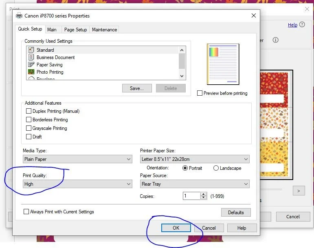
Task: Close the Canon iP8700 Properties dialog
Action: [x=254, y=15]
